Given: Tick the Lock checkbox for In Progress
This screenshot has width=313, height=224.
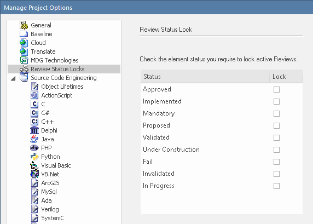Looking at the screenshot, I should pyautogui.click(x=276, y=186).
